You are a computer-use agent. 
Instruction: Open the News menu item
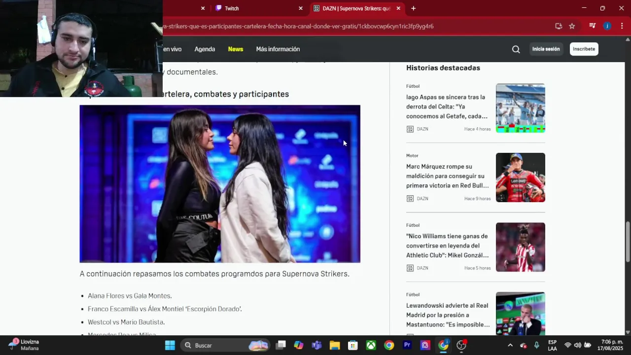point(236,49)
